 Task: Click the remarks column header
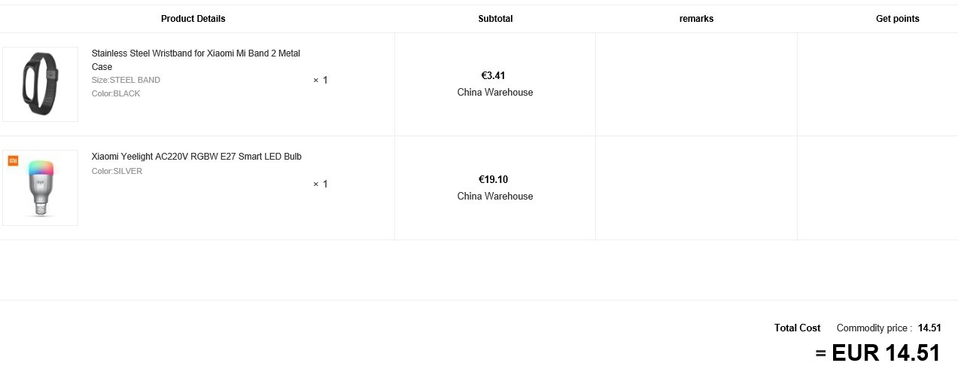[696, 19]
